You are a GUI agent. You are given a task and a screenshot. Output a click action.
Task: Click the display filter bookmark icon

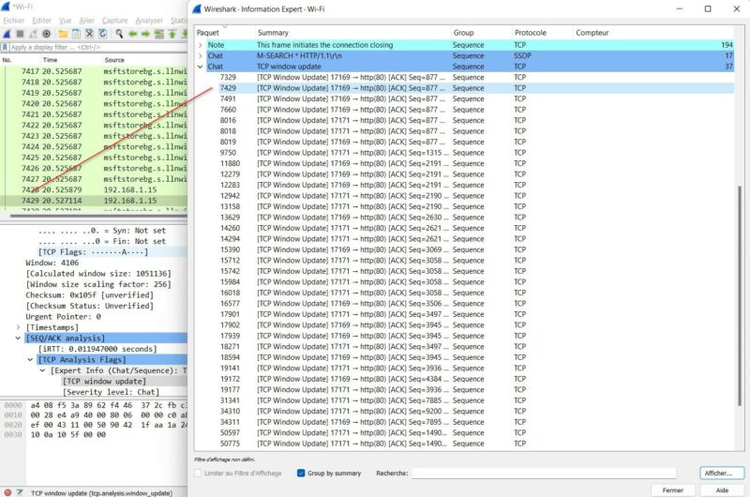(x=5, y=47)
